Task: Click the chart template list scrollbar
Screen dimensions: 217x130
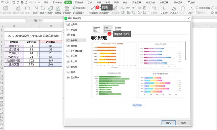Action: coord(185,51)
